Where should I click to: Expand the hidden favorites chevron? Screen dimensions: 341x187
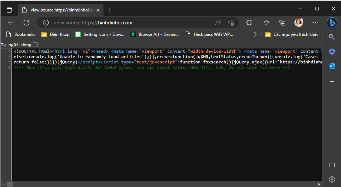tap(255, 34)
